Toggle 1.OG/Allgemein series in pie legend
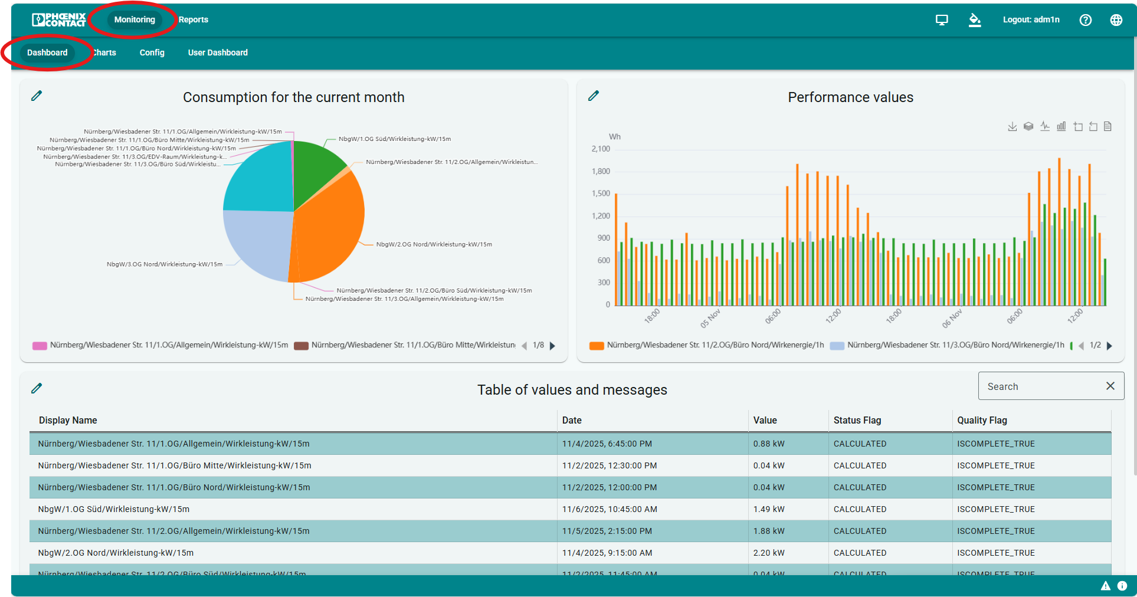 point(160,345)
